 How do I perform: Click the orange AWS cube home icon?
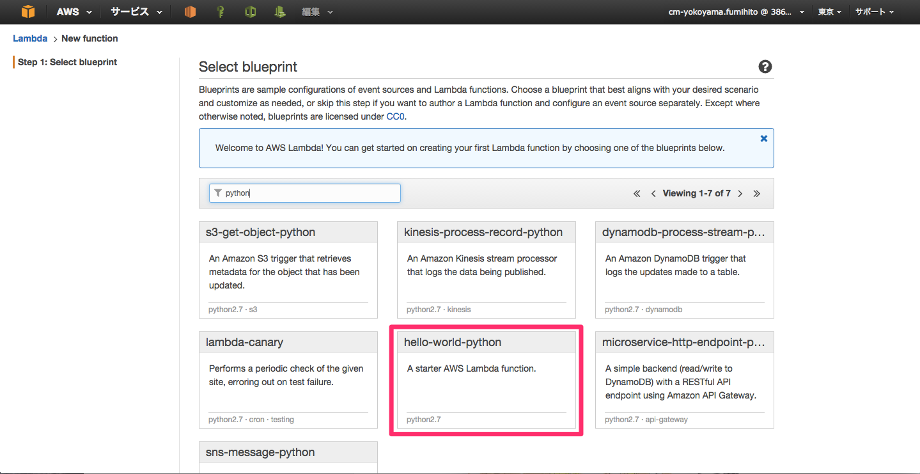click(x=27, y=12)
